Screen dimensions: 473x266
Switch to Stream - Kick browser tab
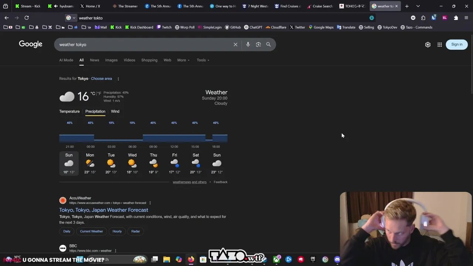28,6
